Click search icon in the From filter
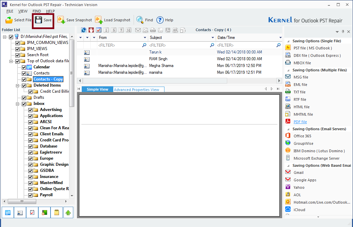This screenshot has width=353, height=227. [144, 45]
